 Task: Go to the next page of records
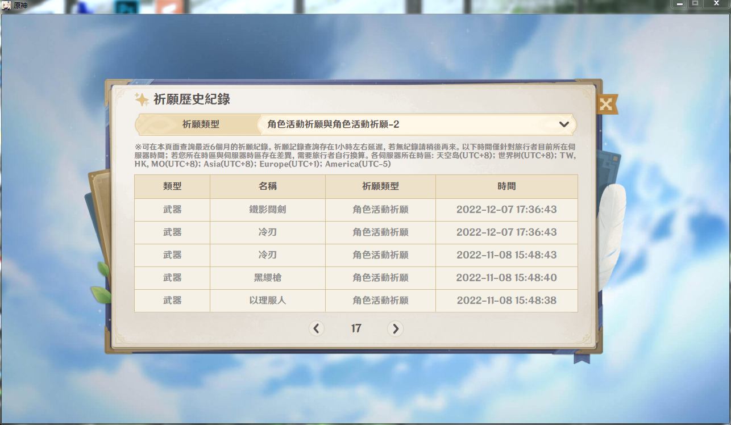point(395,328)
